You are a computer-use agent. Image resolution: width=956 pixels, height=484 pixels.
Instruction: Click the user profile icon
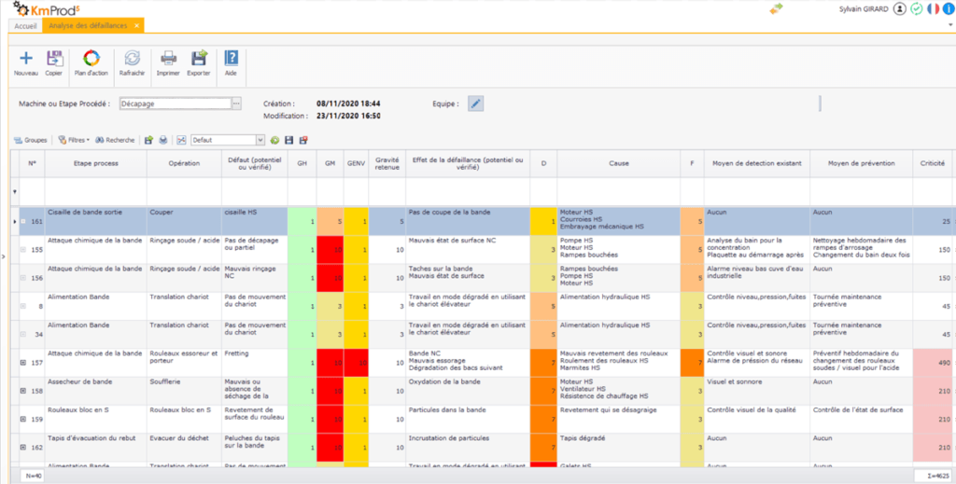point(899,9)
